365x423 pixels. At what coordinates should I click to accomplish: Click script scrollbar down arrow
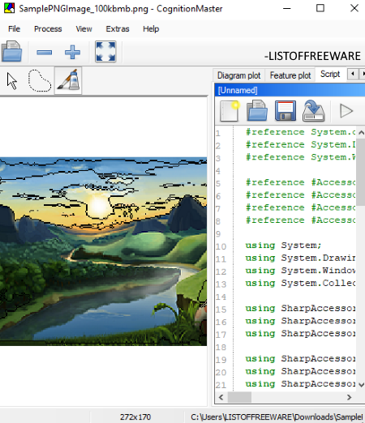[x=361, y=385]
